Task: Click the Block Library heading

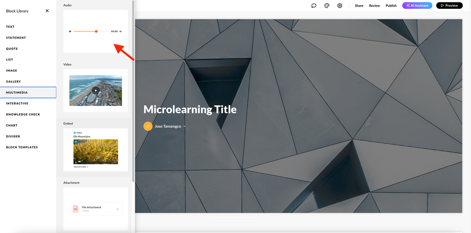Action: click(x=17, y=11)
